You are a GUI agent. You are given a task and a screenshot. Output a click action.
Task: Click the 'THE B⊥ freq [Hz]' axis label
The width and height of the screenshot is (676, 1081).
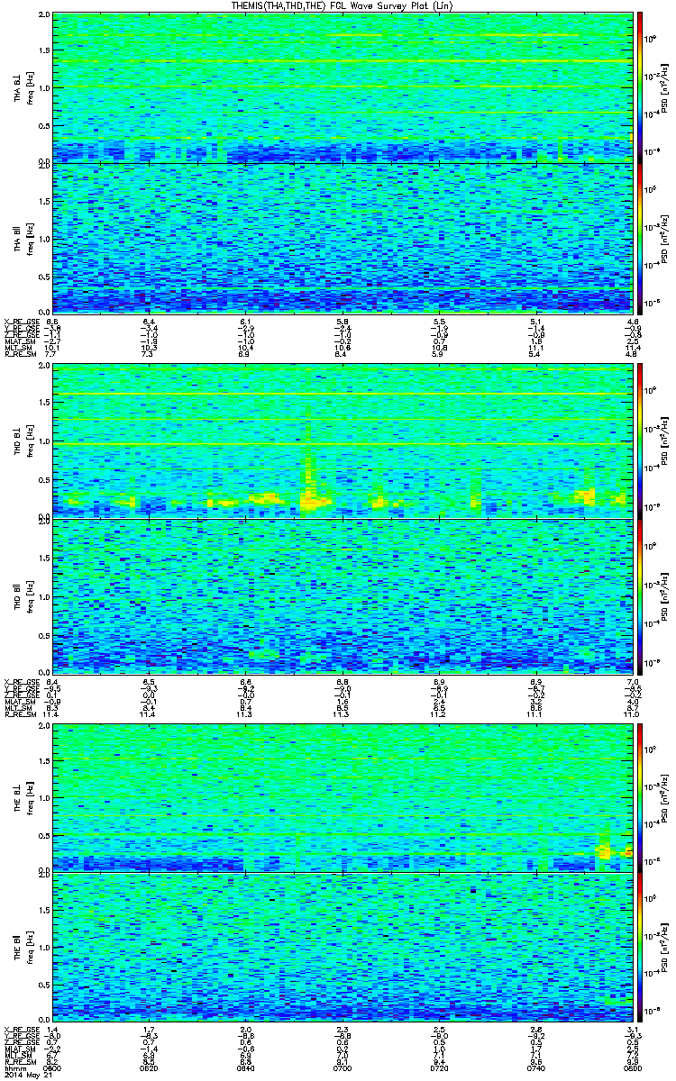click(x=23, y=797)
